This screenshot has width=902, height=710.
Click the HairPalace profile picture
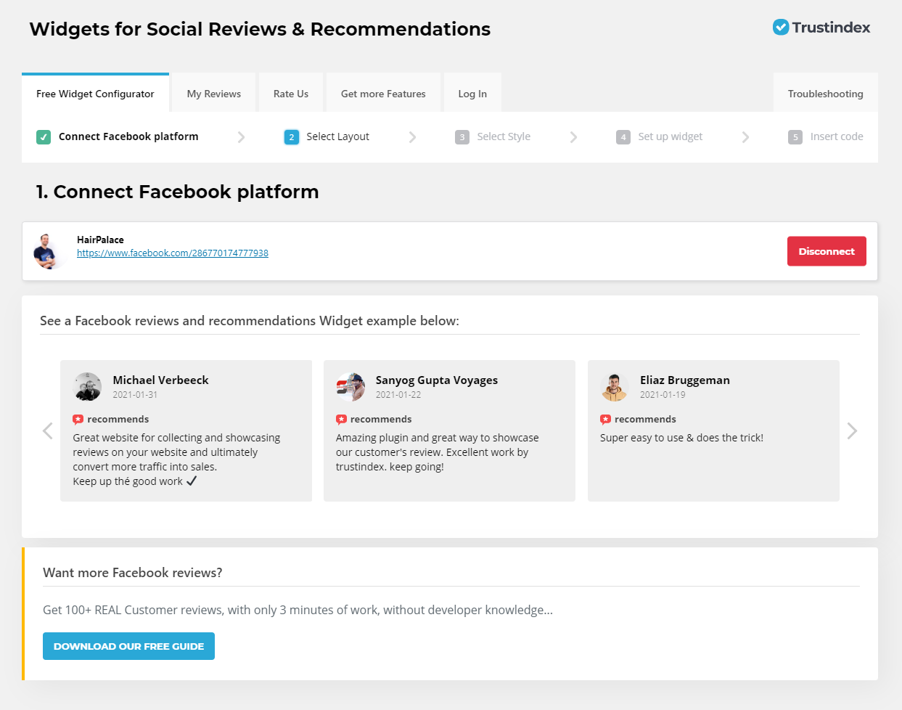pyautogui.click(x=48, y=251)
